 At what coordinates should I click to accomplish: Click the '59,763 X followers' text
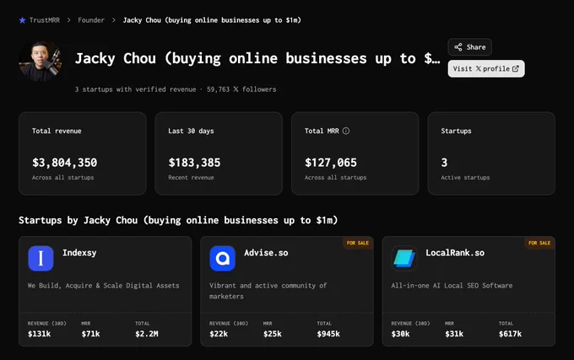(x=241, y=89)
